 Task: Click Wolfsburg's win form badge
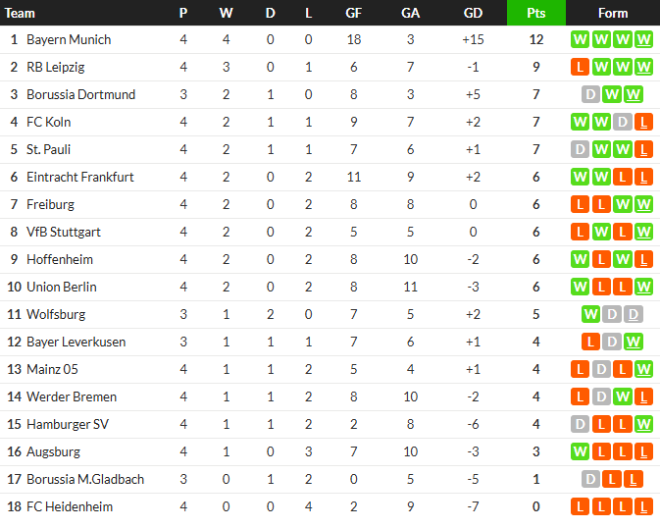[x=590, y=315]
